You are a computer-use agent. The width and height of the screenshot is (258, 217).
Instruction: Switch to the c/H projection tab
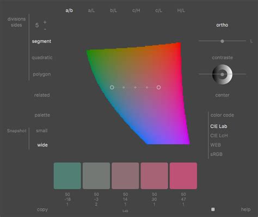pyautogui.click(x=136, y=10)
